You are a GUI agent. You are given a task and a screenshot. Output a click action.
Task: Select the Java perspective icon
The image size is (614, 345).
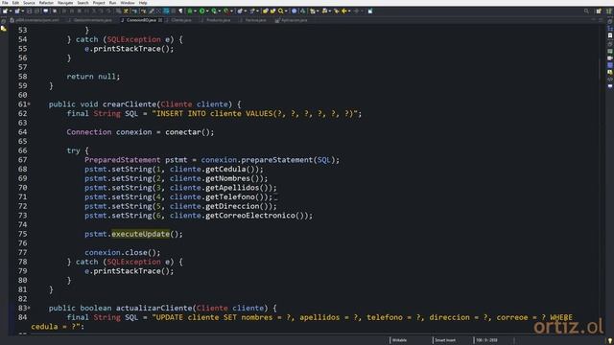coord(608,11)
